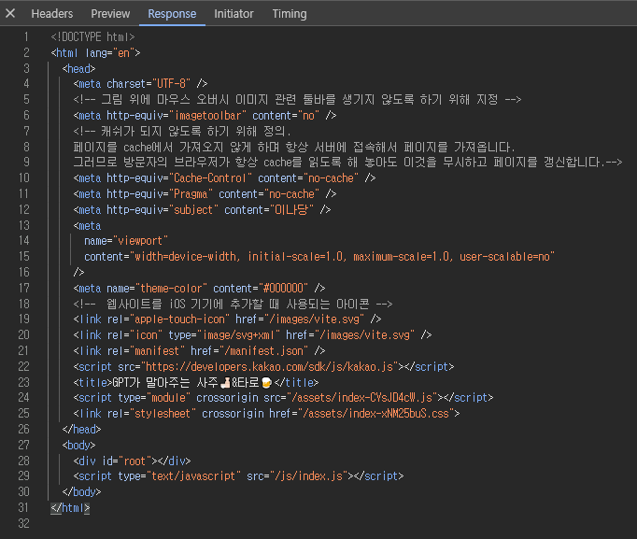Click the image/svg+xml icon link line
Viewport: 637px width, 539px height.
252,335
